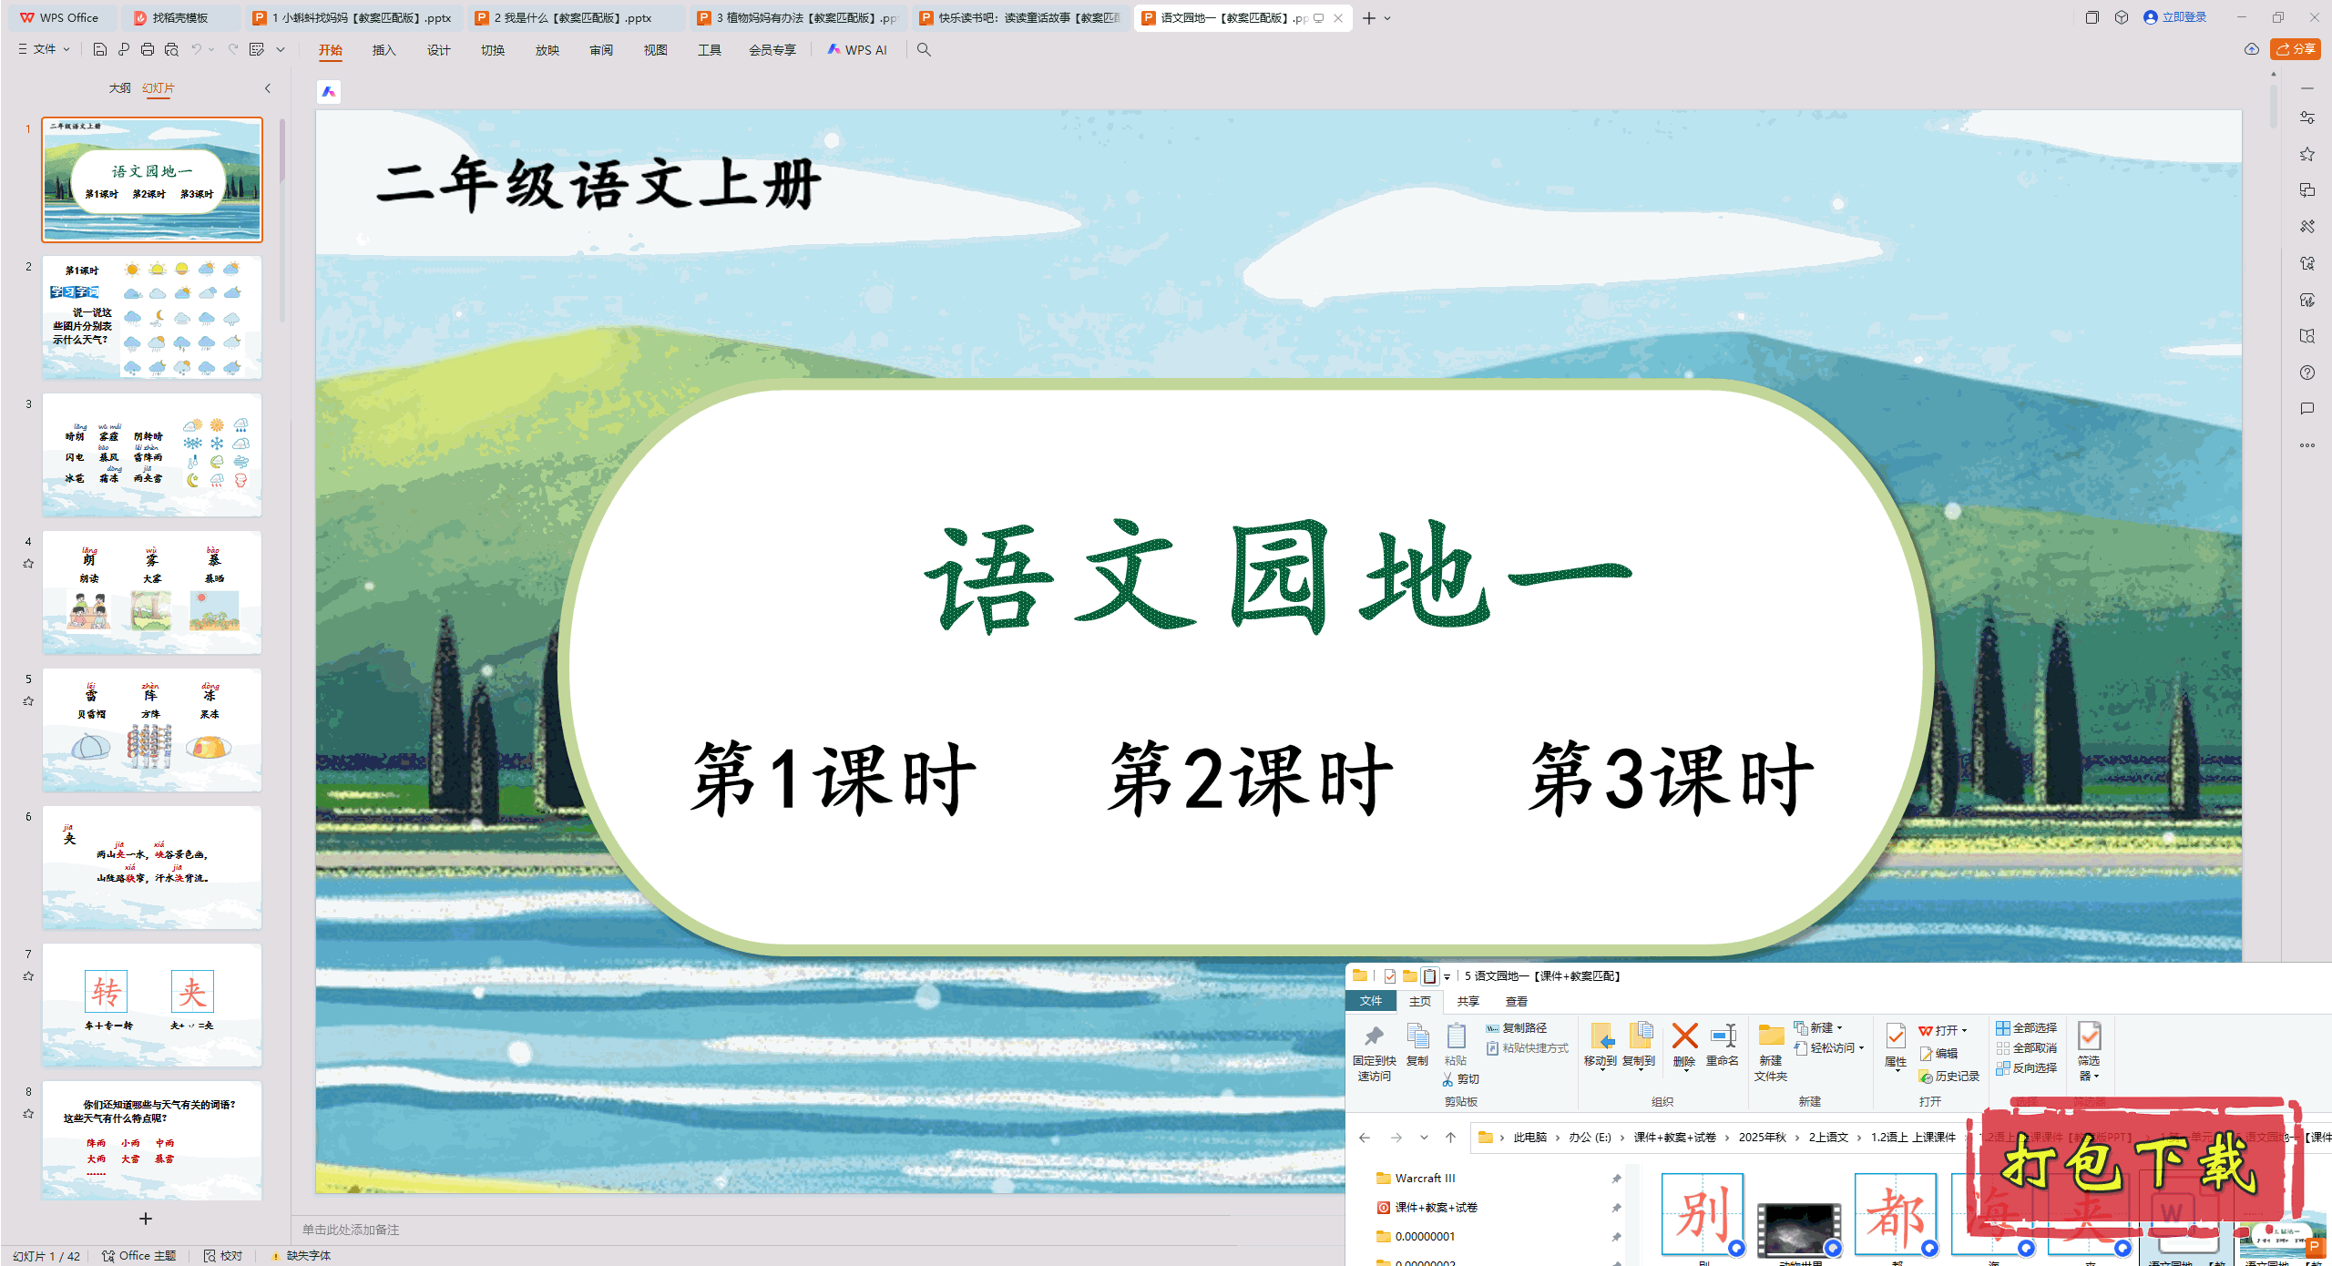Click the cloud sync icon near Share
Screen dimensions: 2332x1266
[x=2251, y=49]
